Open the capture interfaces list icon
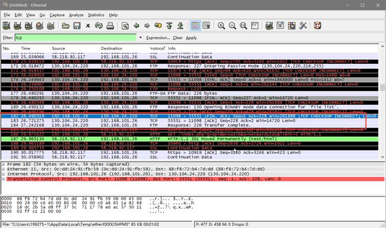This screenshot has height=228, width=386. point(7,26)
